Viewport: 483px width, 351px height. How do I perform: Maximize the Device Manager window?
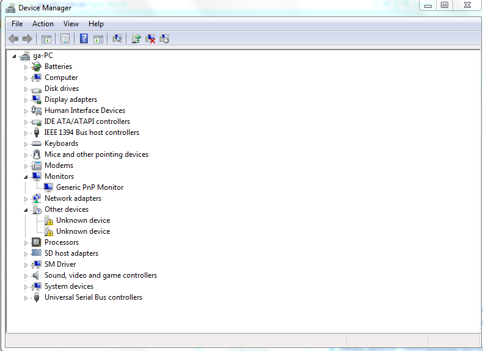(x=444, y=5)
